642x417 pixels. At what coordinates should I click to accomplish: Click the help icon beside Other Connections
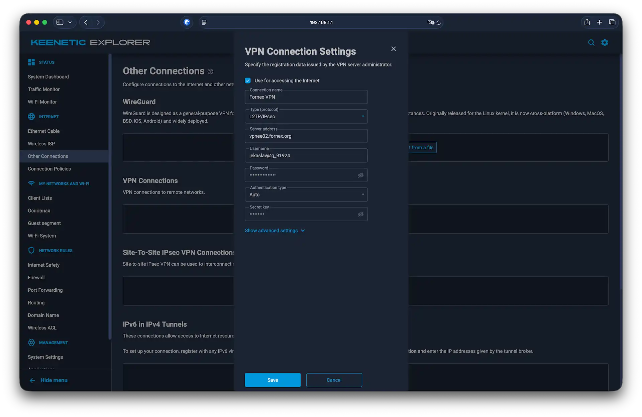click(210, 72)
